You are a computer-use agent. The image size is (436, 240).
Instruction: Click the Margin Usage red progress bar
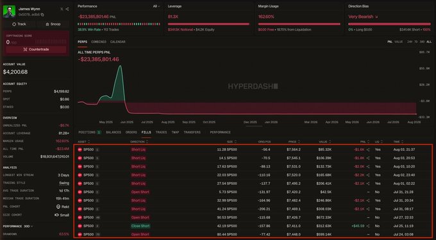pos(299,24)
